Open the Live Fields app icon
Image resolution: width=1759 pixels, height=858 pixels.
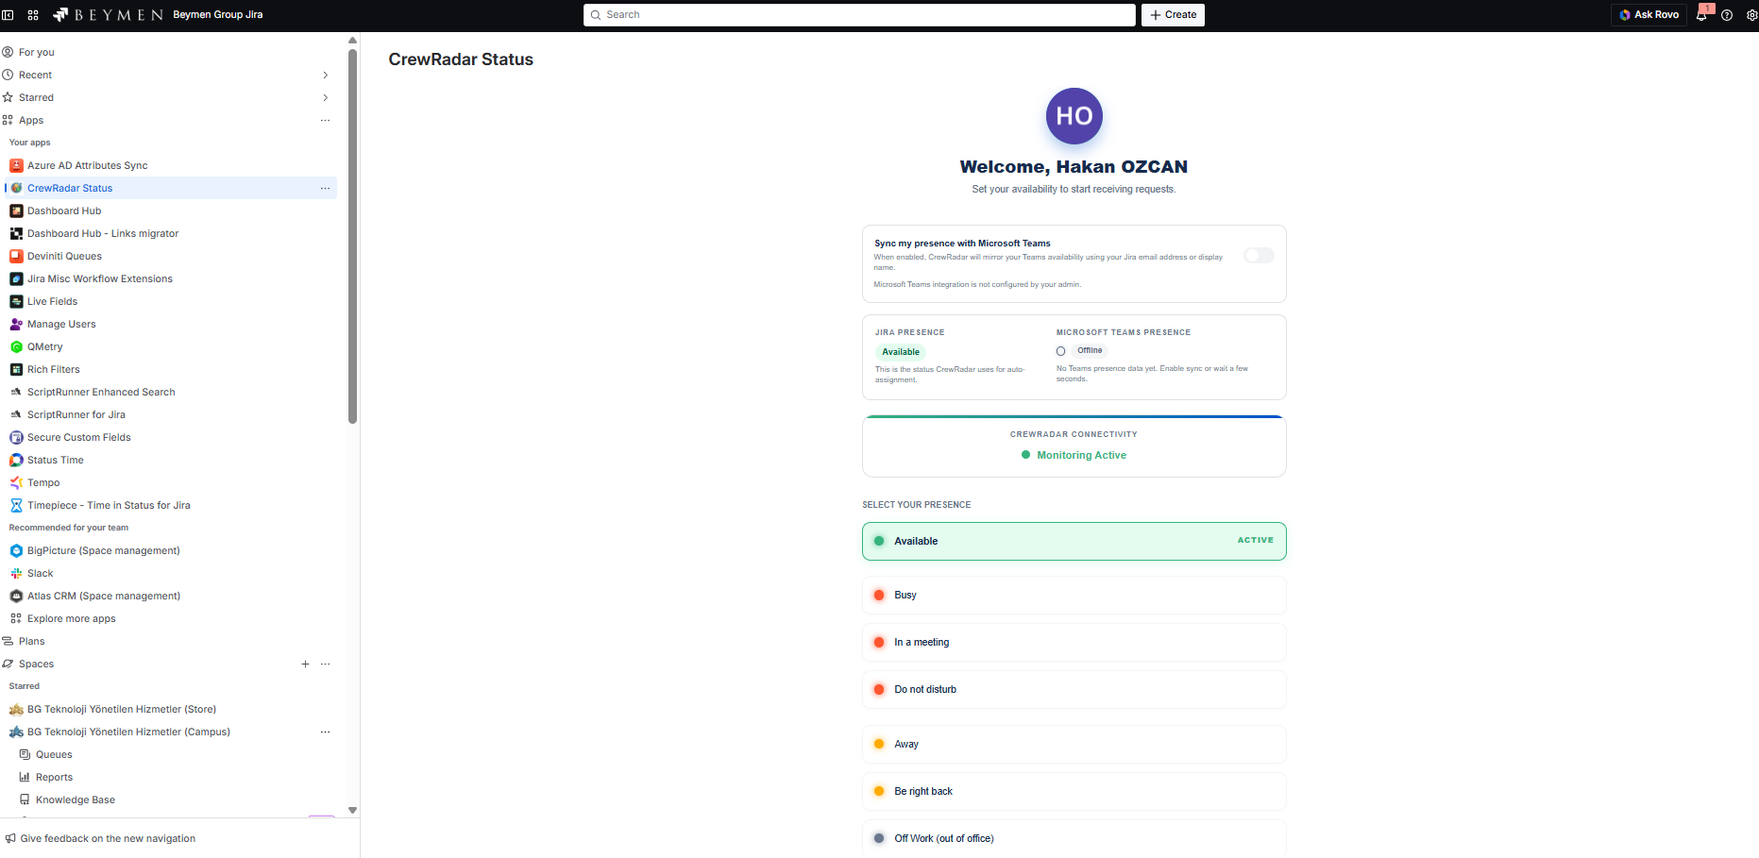[16, 301]
